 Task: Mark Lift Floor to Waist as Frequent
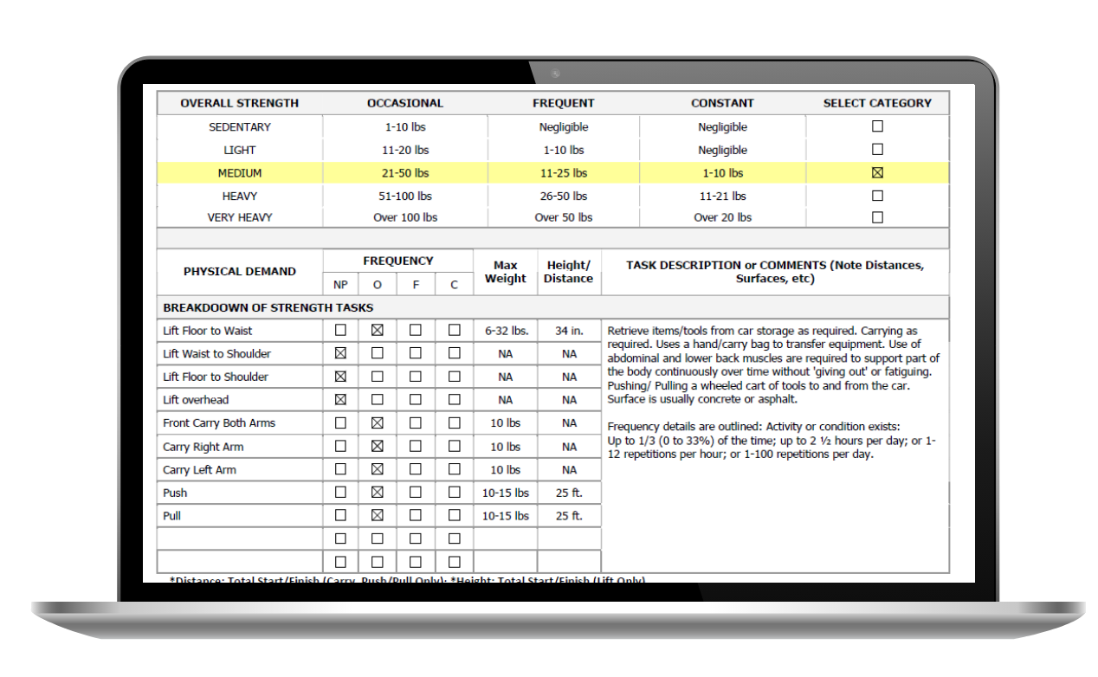click(416, 330)
